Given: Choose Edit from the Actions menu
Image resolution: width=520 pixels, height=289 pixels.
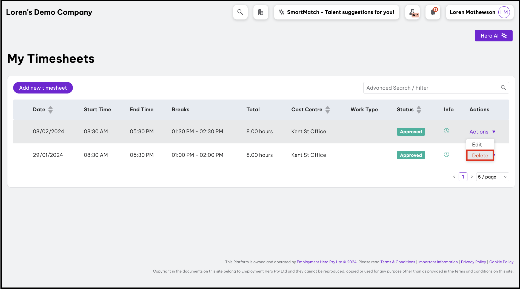Looking at the screenshot, I should point(477,144).
